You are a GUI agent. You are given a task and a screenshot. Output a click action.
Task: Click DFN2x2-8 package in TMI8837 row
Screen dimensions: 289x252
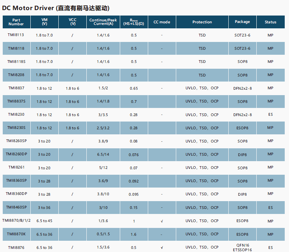click(242, 88)
